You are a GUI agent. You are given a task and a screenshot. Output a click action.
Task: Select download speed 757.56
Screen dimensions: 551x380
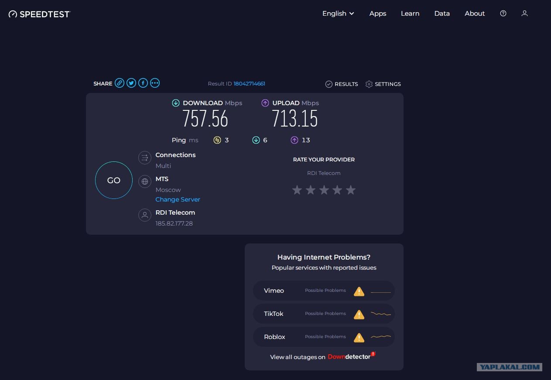[x=205, y=119]
